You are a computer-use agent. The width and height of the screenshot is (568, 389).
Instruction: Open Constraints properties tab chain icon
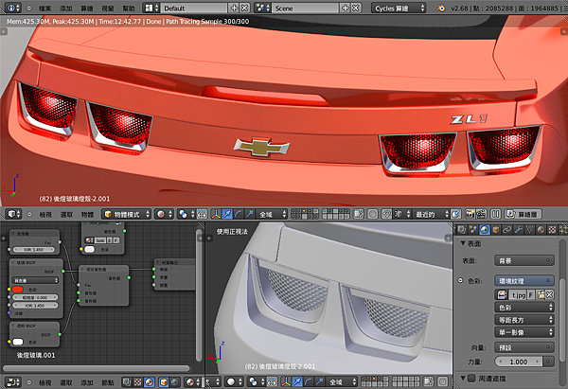point(506,230)
